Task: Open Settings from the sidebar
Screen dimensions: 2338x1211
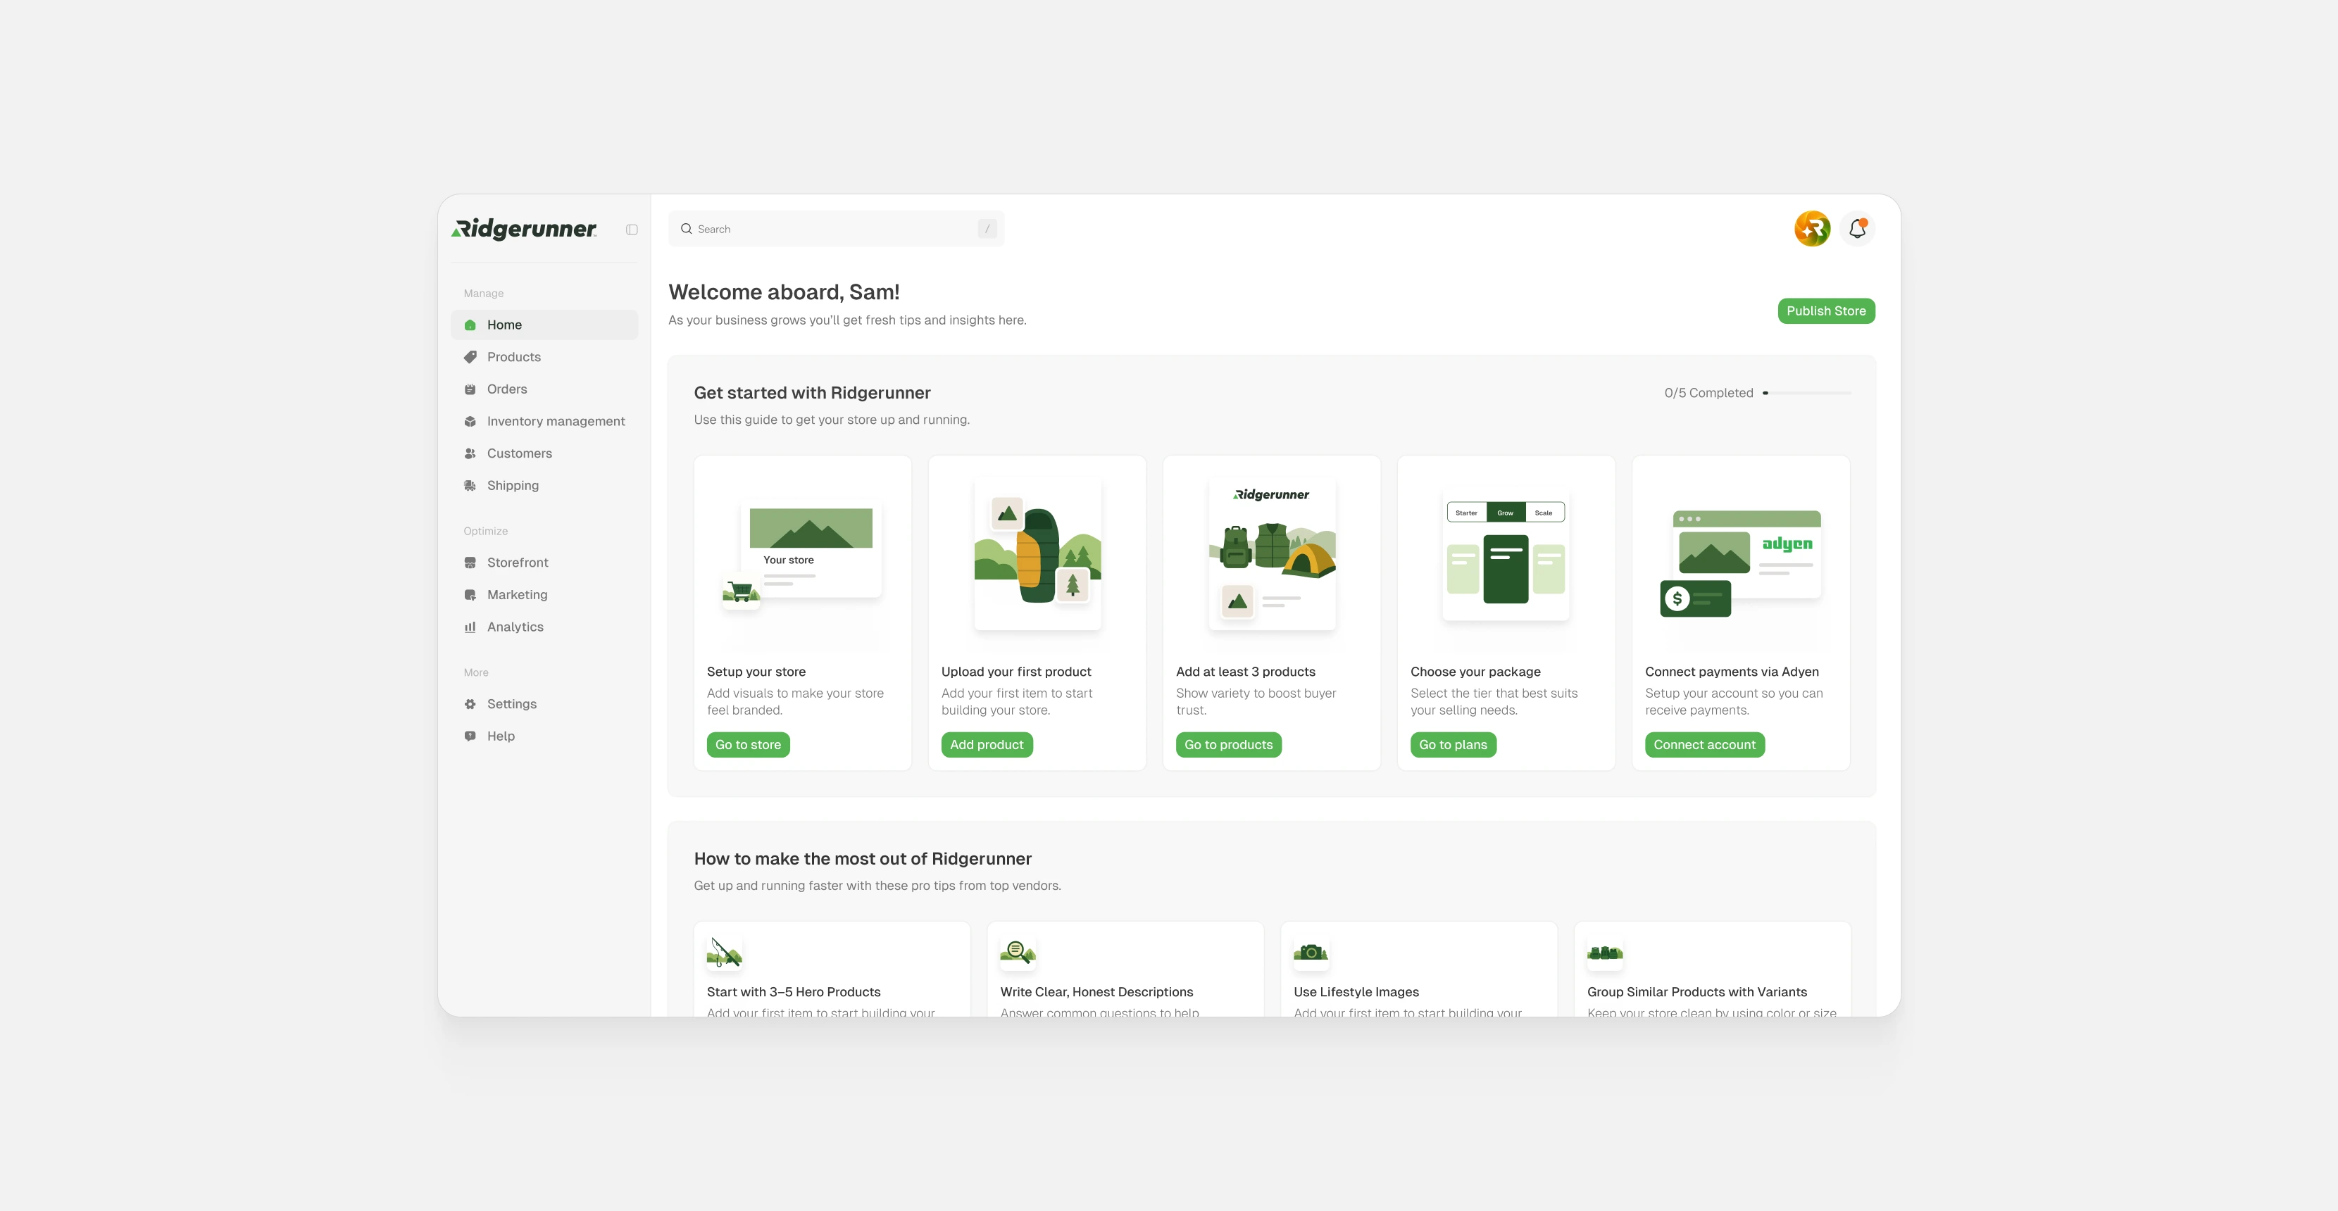Action: pos(511,704)
